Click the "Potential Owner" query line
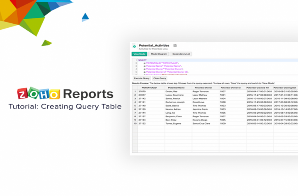The image size is (298, 196). pyautogui.click(x=163, y=69)
